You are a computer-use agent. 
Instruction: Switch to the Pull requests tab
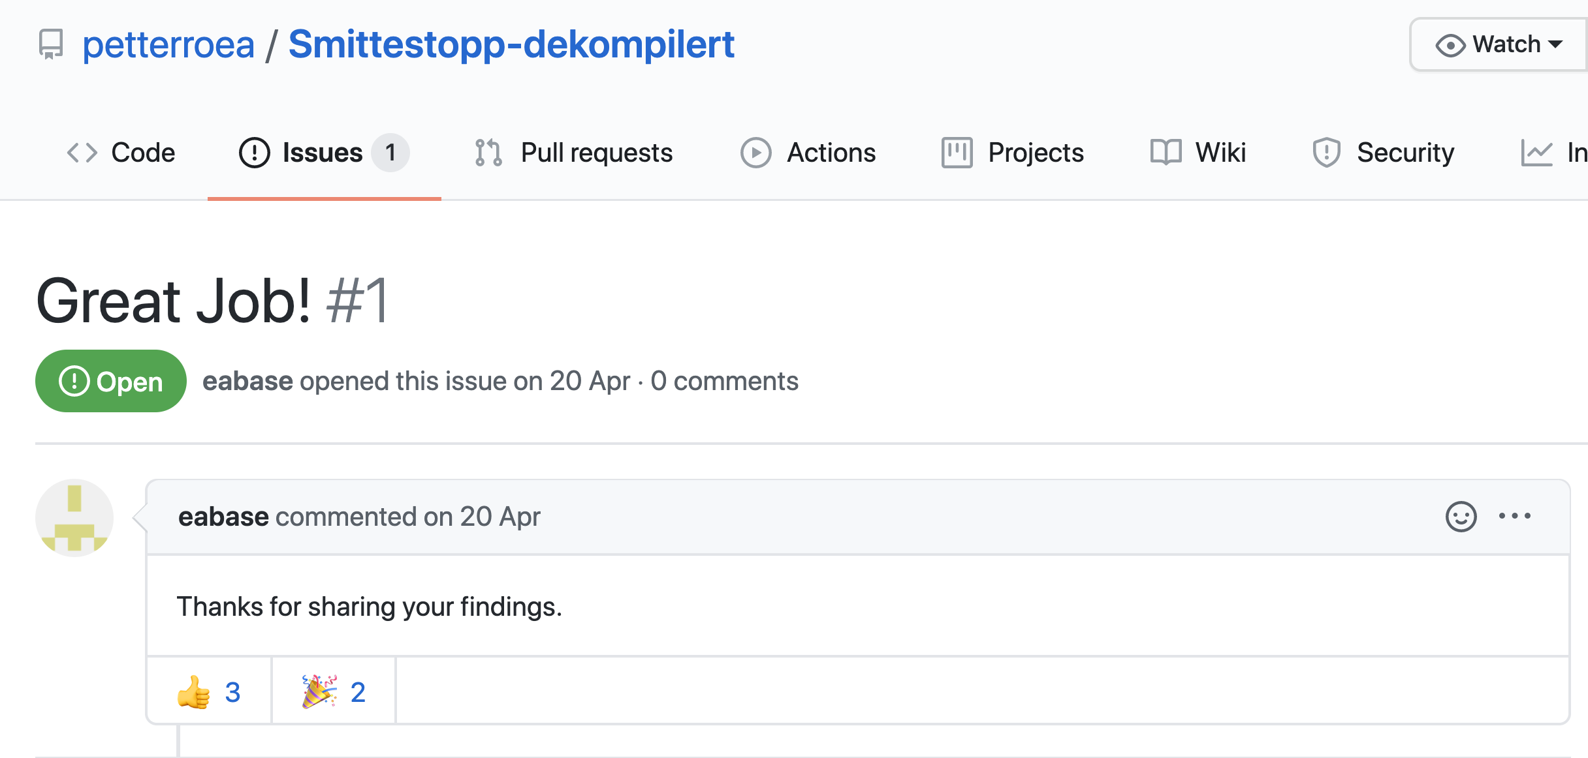(x=595, y=153)
